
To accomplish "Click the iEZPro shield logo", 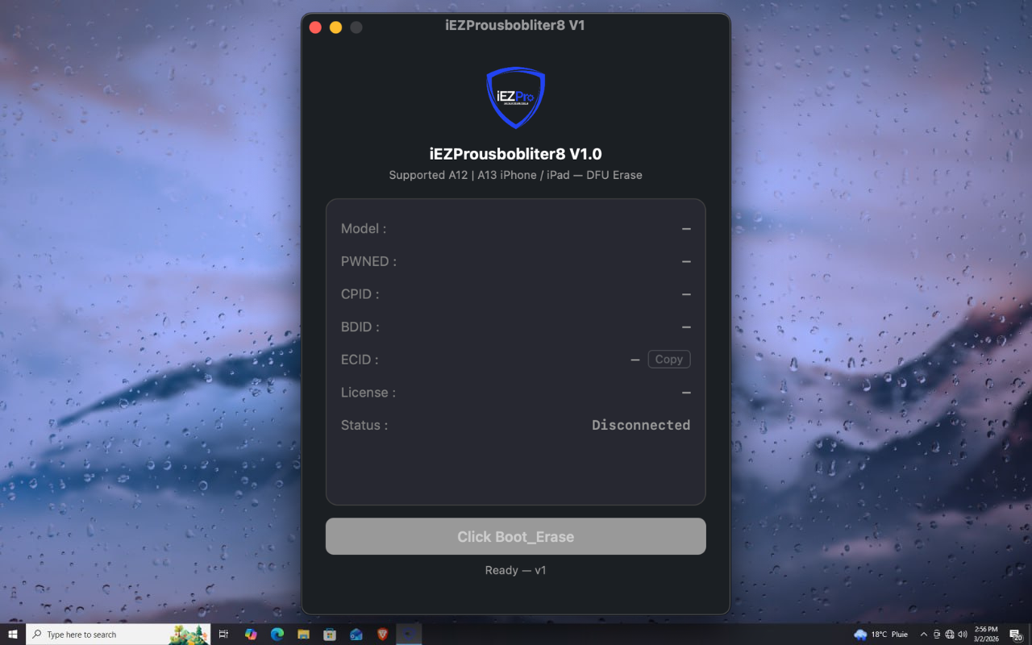I will click(x=515, y=98).
